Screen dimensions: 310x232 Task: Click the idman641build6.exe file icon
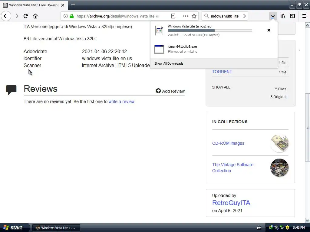[x=159, y=49]
